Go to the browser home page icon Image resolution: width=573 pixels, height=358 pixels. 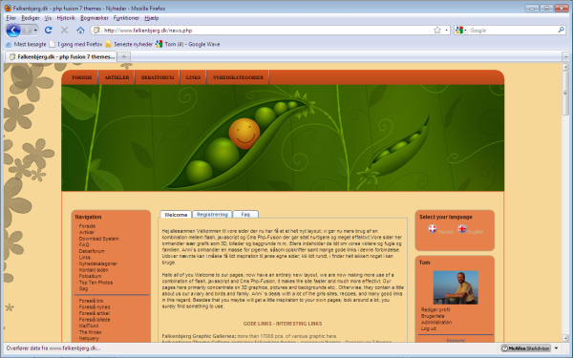click(80, 31)
